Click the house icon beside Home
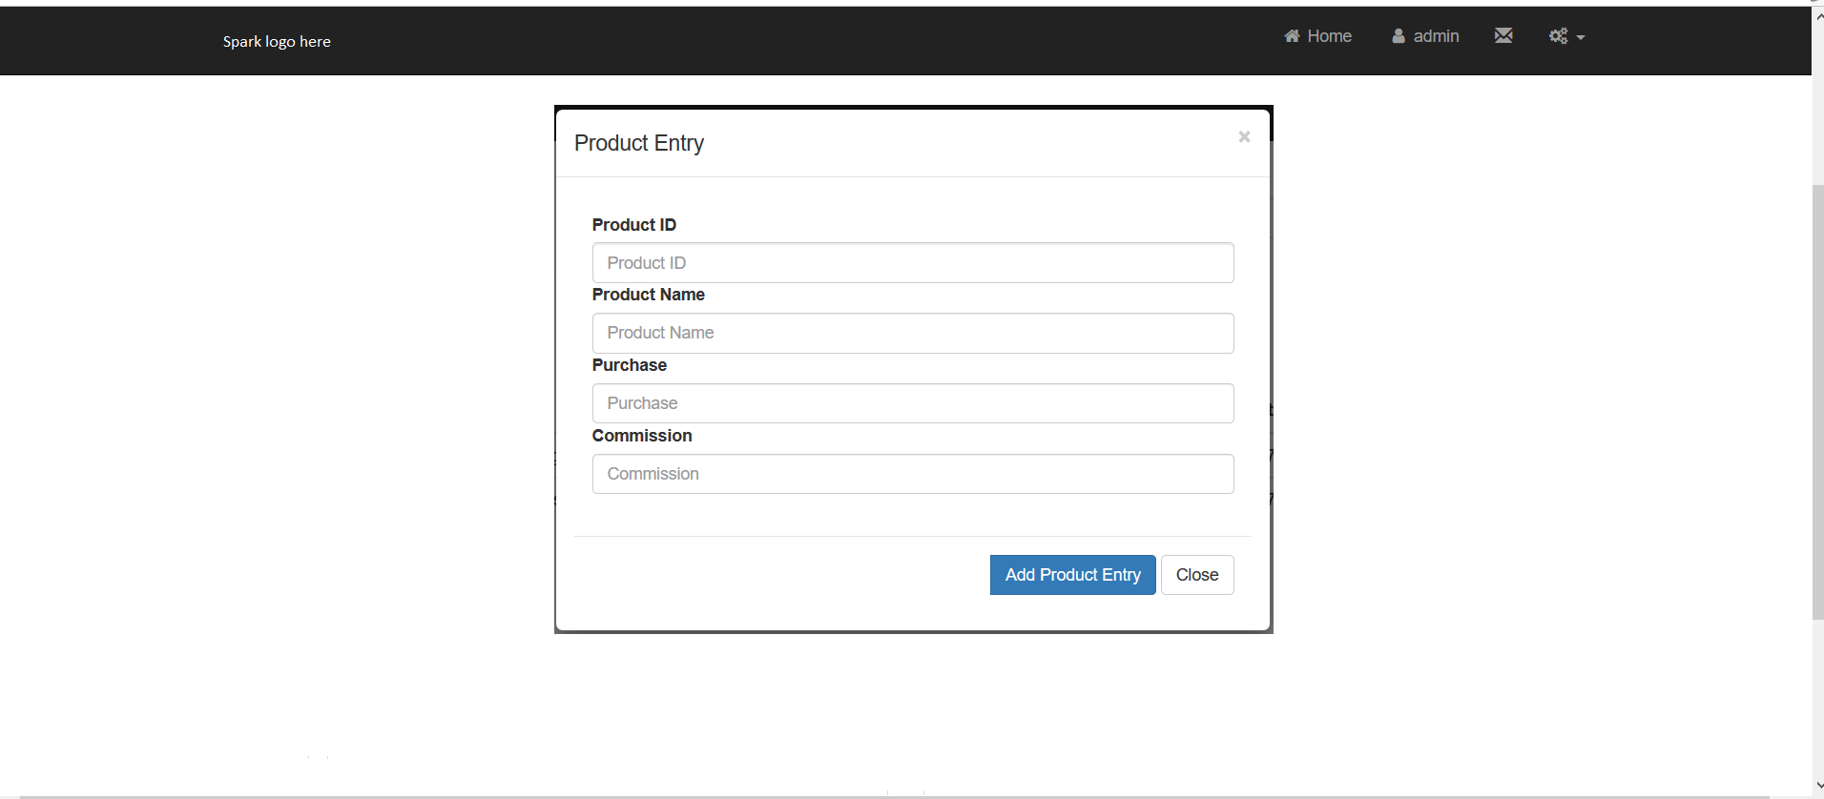The height and width of the screenshot is (799, 1824). [1292, 36]
